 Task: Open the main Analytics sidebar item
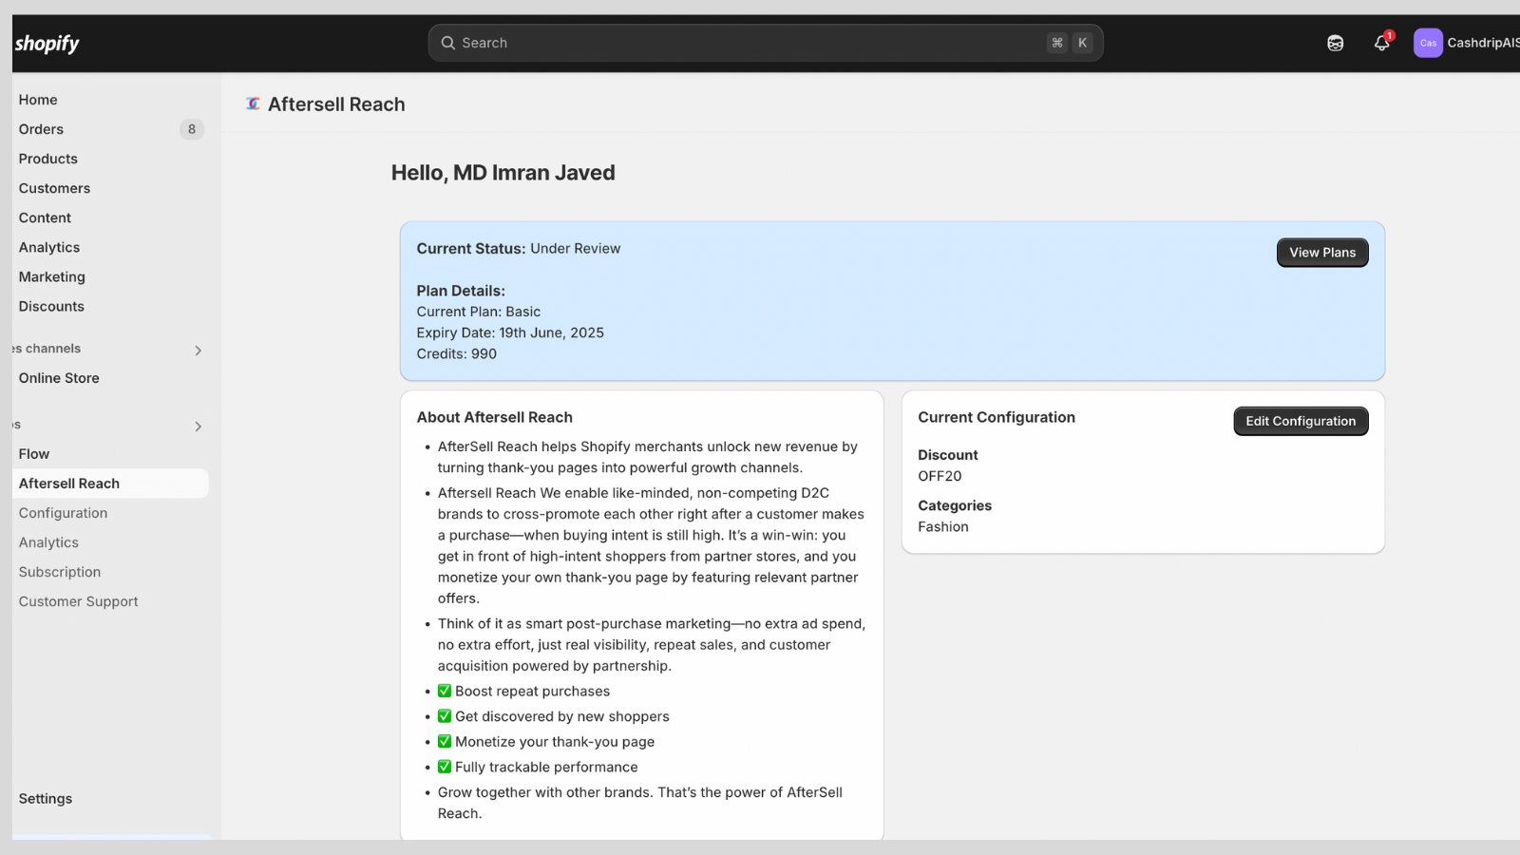(x=49, y=247)
